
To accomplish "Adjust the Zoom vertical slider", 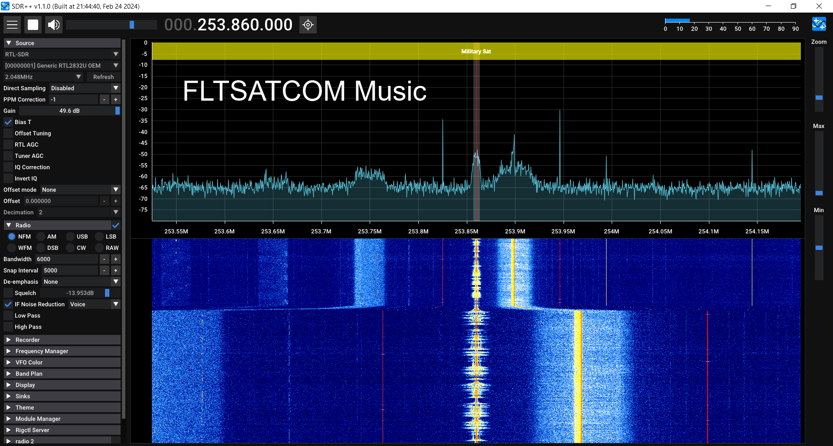I will click(819, 79).
